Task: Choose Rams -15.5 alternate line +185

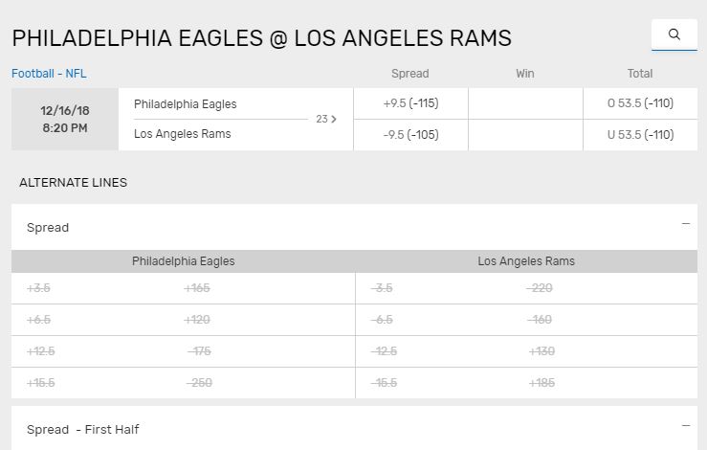Action: pyautogui.click(x=526, y=383)
